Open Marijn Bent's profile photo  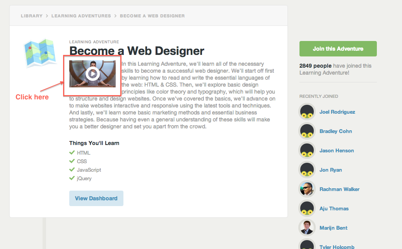307,228
